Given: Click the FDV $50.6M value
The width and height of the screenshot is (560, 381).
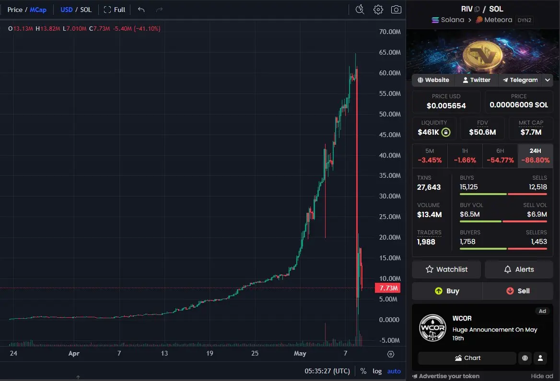Looking at the screenshot, I should [x=482, y=132].
